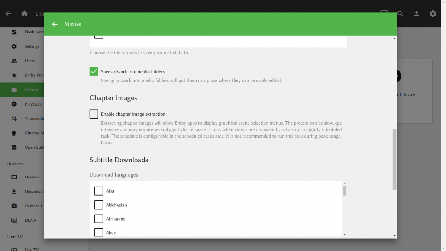446x251 pixels.
Task: Open Users menu item
Action: tap(22, 61)
